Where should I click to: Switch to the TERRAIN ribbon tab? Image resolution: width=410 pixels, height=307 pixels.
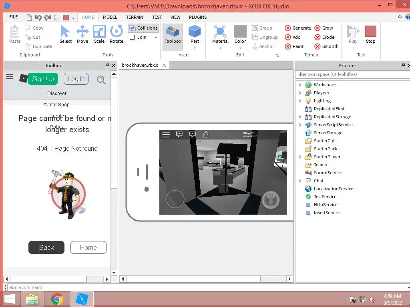[135, 17]
